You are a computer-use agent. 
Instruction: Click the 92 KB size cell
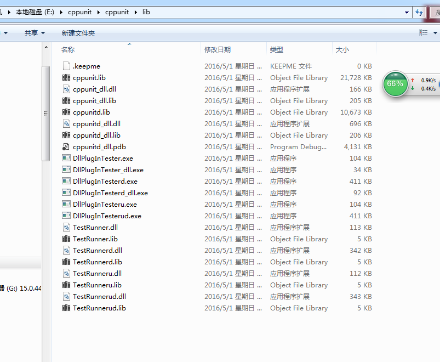(x=363, y=193)
